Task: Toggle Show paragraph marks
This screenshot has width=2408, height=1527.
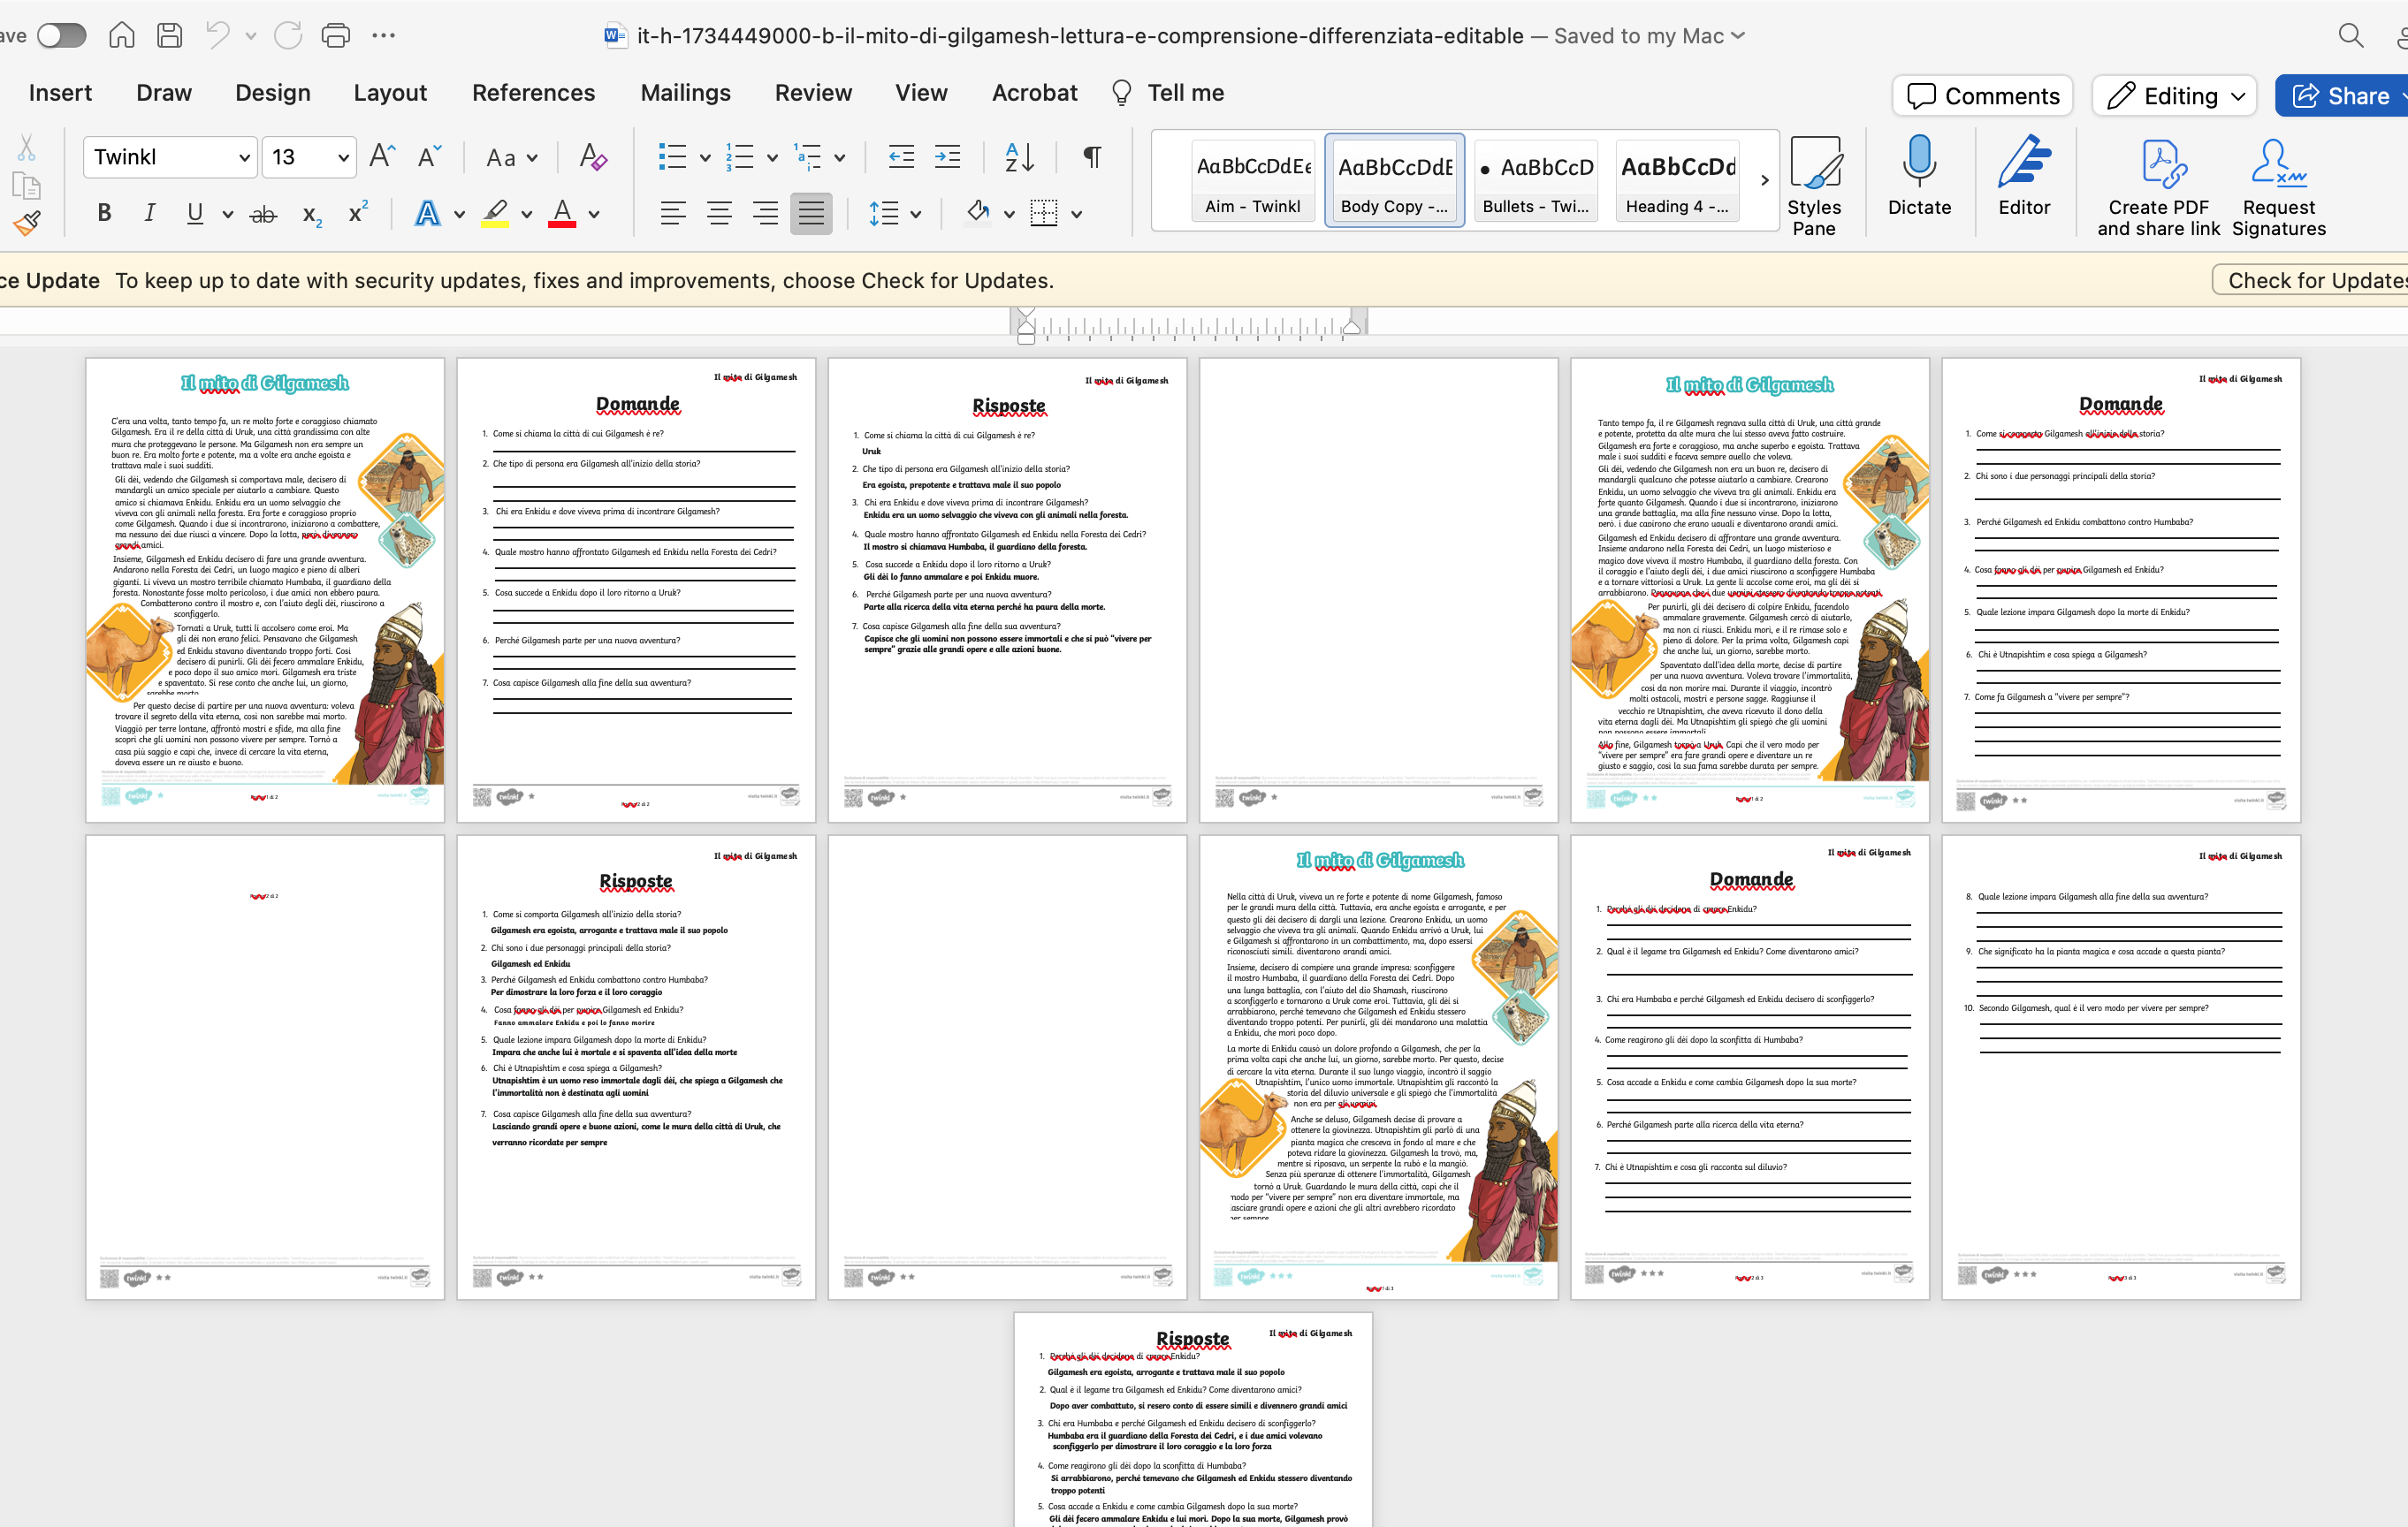Action: (1092, 157)
